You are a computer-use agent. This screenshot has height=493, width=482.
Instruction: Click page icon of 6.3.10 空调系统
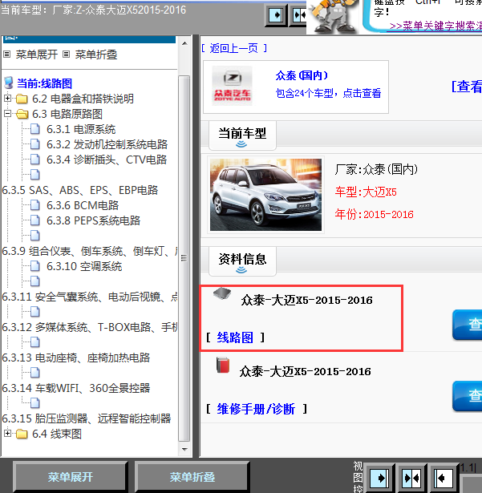coord(35,266)
